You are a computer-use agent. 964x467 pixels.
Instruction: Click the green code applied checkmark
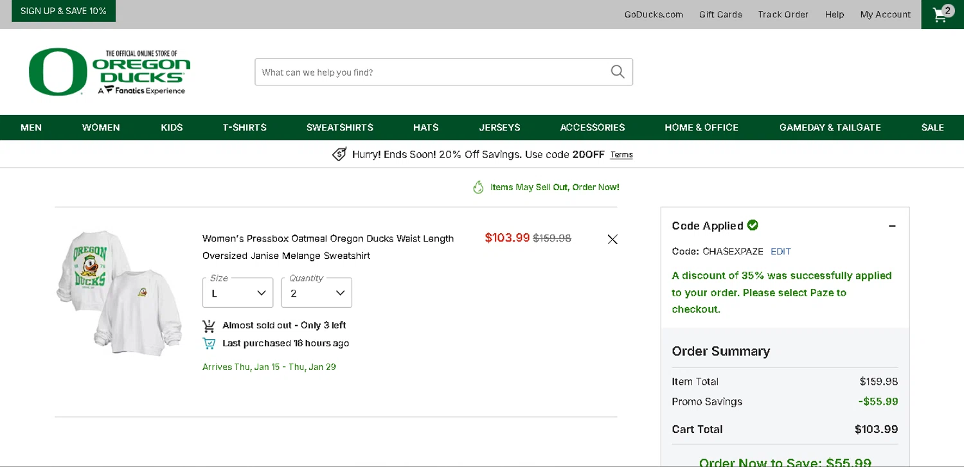pyautogui.click(x=753, y=225)
